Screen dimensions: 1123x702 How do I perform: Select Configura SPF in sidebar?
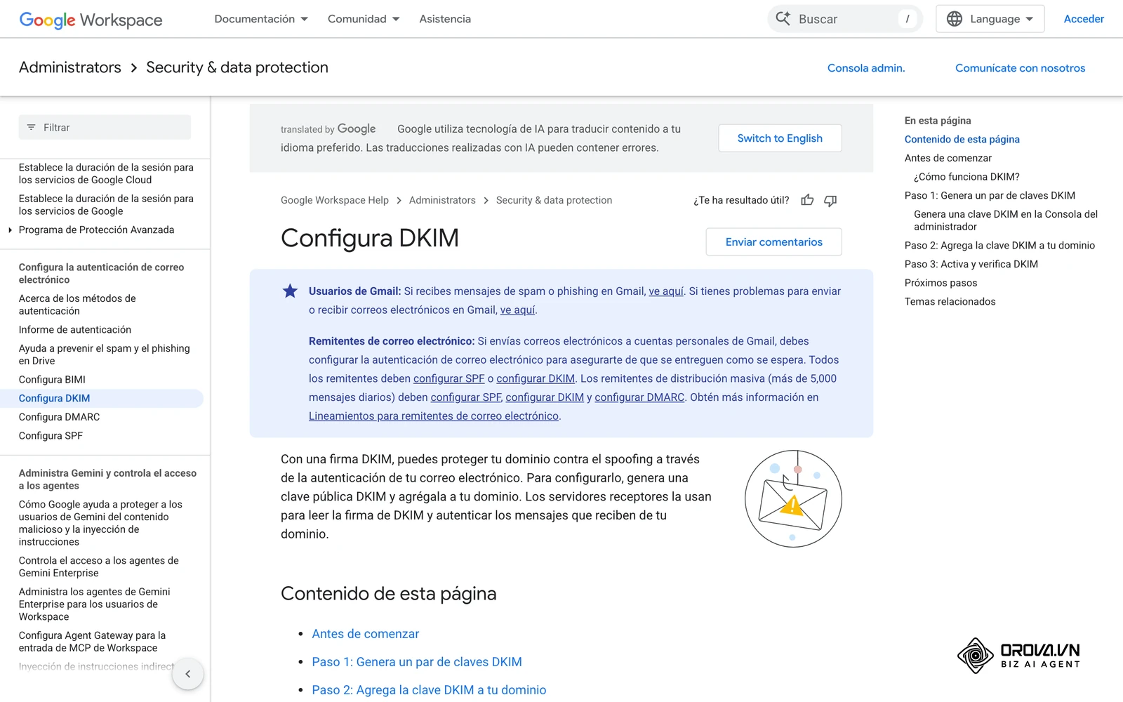coord(51,436)
